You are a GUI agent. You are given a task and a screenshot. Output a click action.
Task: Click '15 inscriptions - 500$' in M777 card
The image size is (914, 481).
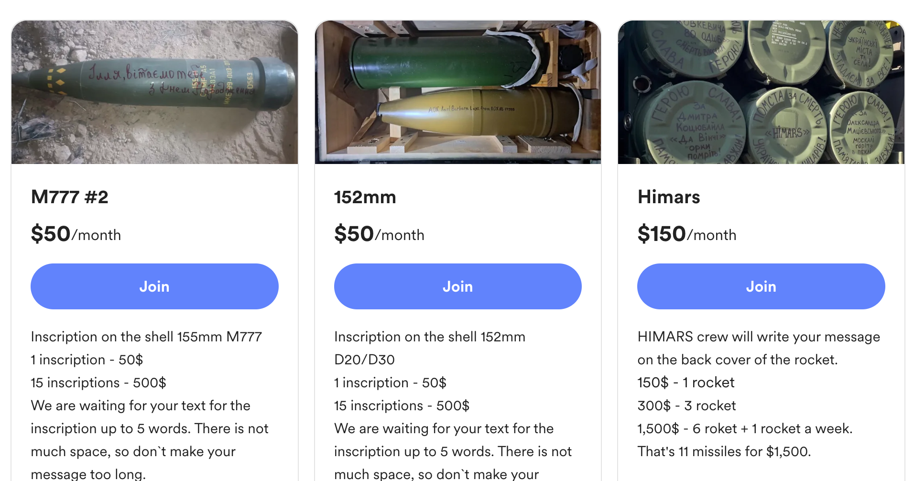click(98, 383)
